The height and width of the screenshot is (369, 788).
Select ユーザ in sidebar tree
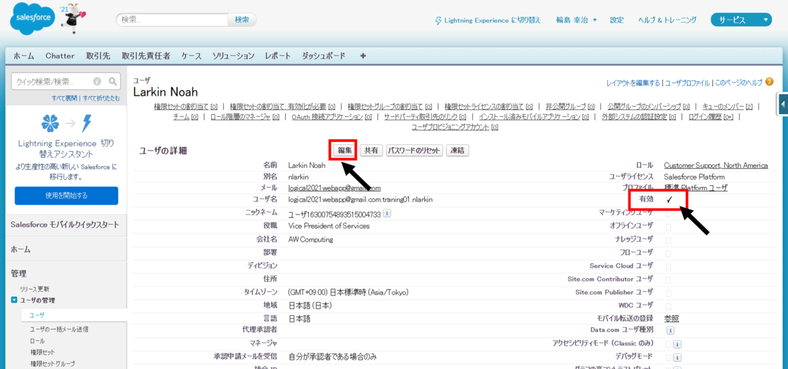click(x=36, y=315)
